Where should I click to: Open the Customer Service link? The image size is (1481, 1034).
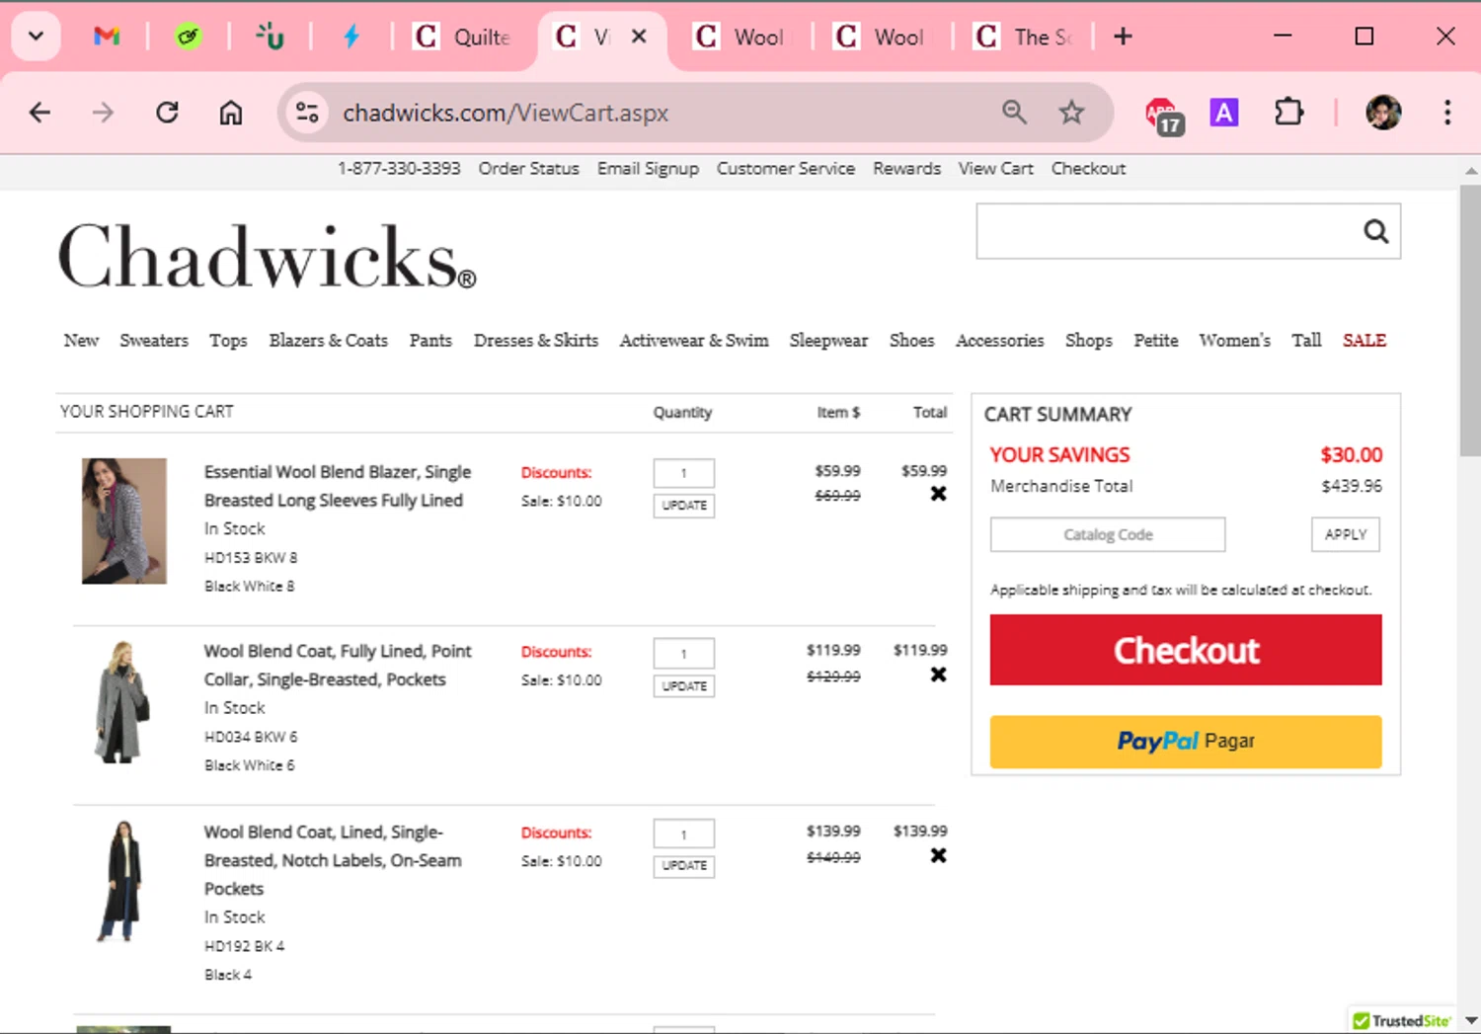[x=786, y=169]
